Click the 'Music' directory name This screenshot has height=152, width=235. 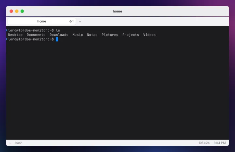tap(78, 35)
